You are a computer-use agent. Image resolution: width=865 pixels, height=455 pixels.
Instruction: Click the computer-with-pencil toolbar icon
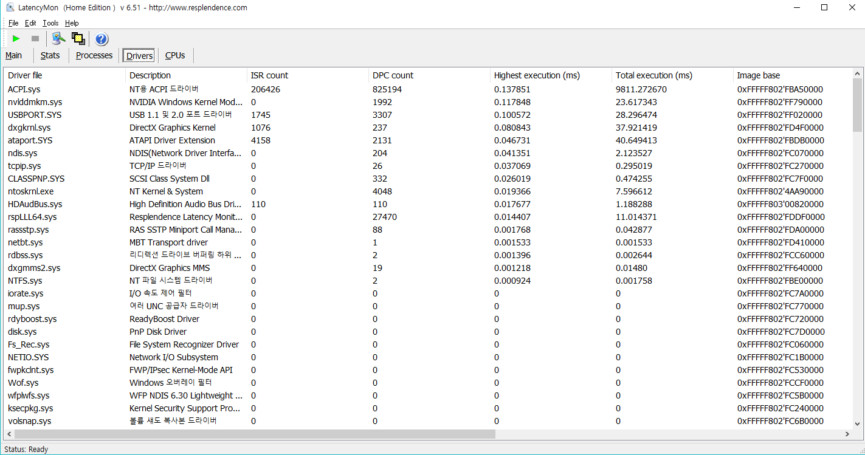click(x=58, y=39)
